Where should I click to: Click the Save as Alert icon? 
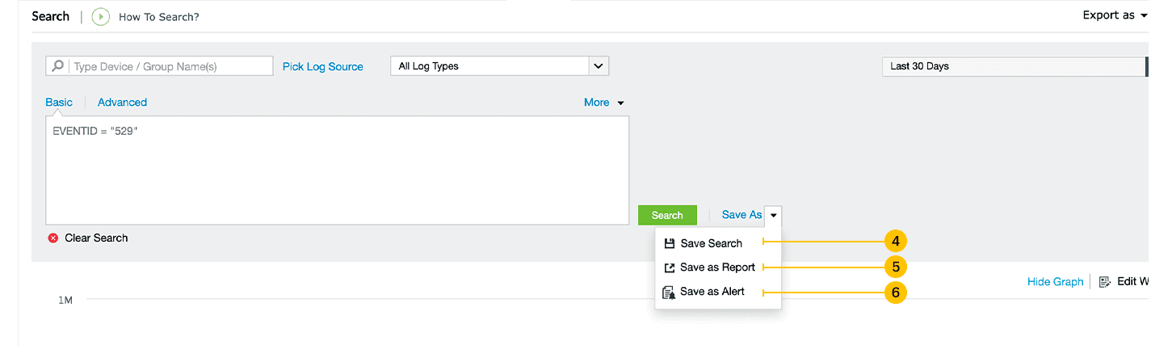(669, 293)
